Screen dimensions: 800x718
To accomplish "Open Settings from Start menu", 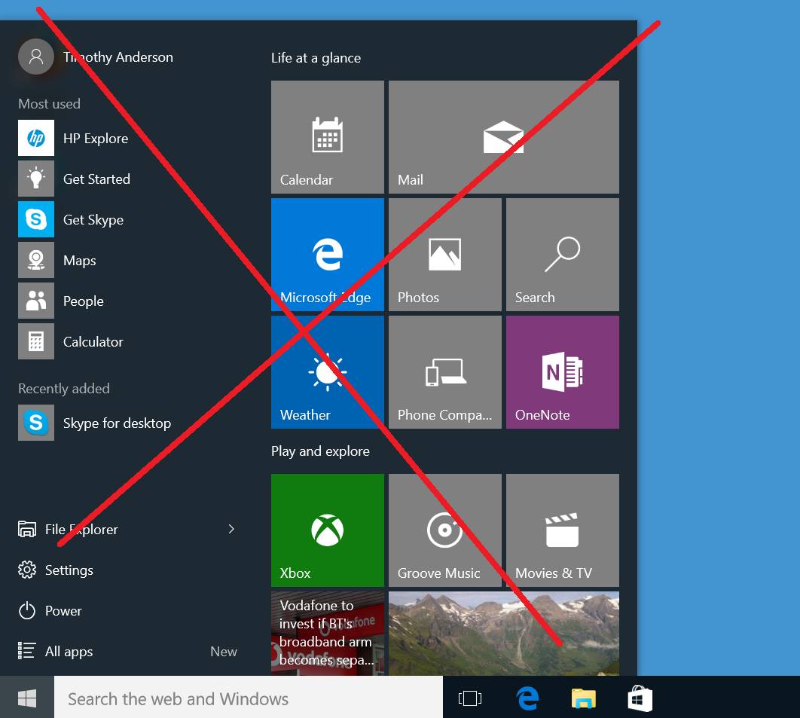I will click(x=56, y=570).
